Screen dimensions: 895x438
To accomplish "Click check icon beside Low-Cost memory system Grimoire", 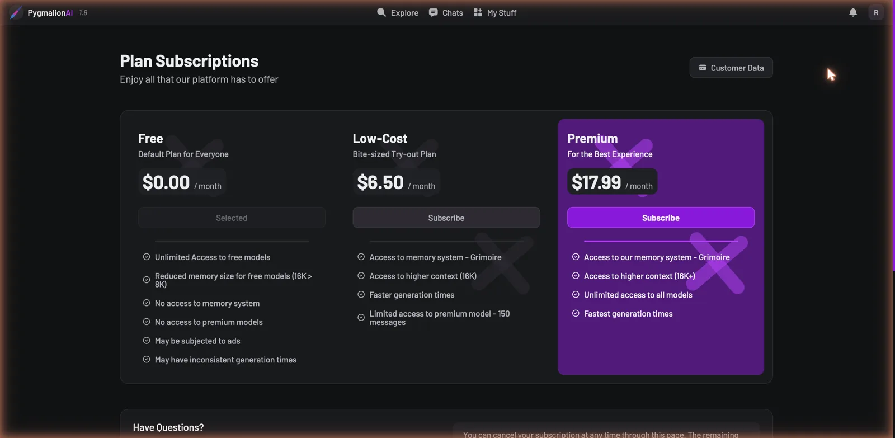I will [x=361, y=257].
